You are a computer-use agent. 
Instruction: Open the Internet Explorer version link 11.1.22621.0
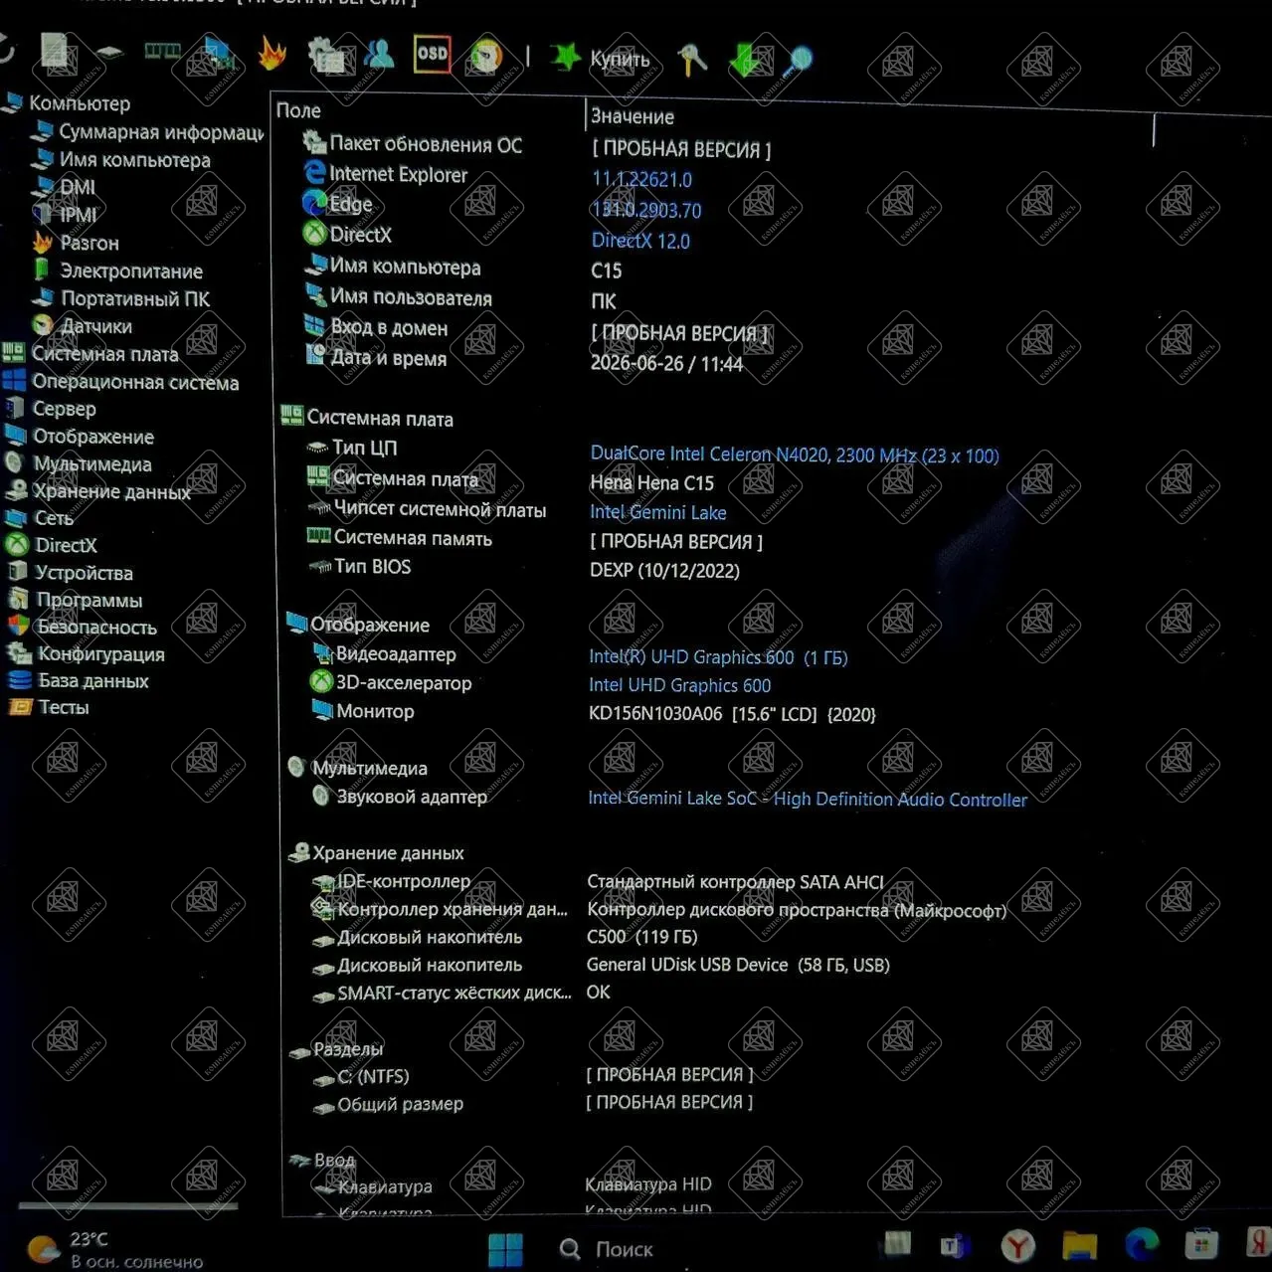641,180
